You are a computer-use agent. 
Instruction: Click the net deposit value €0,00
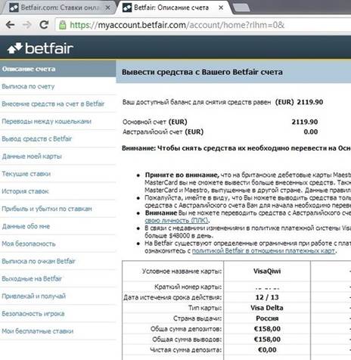pyautogui.click(x=267, y=350)
